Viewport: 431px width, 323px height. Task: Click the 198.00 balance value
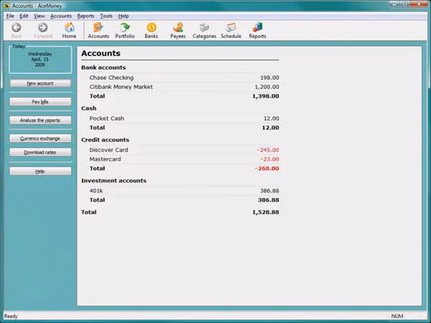(269, 78)
